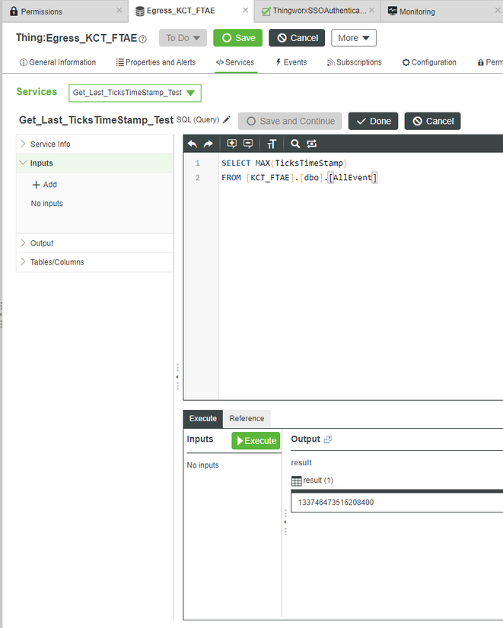The image size is (503, 628).
Task: Click the monitor icon on Monitoring tab
Action: 393,11
